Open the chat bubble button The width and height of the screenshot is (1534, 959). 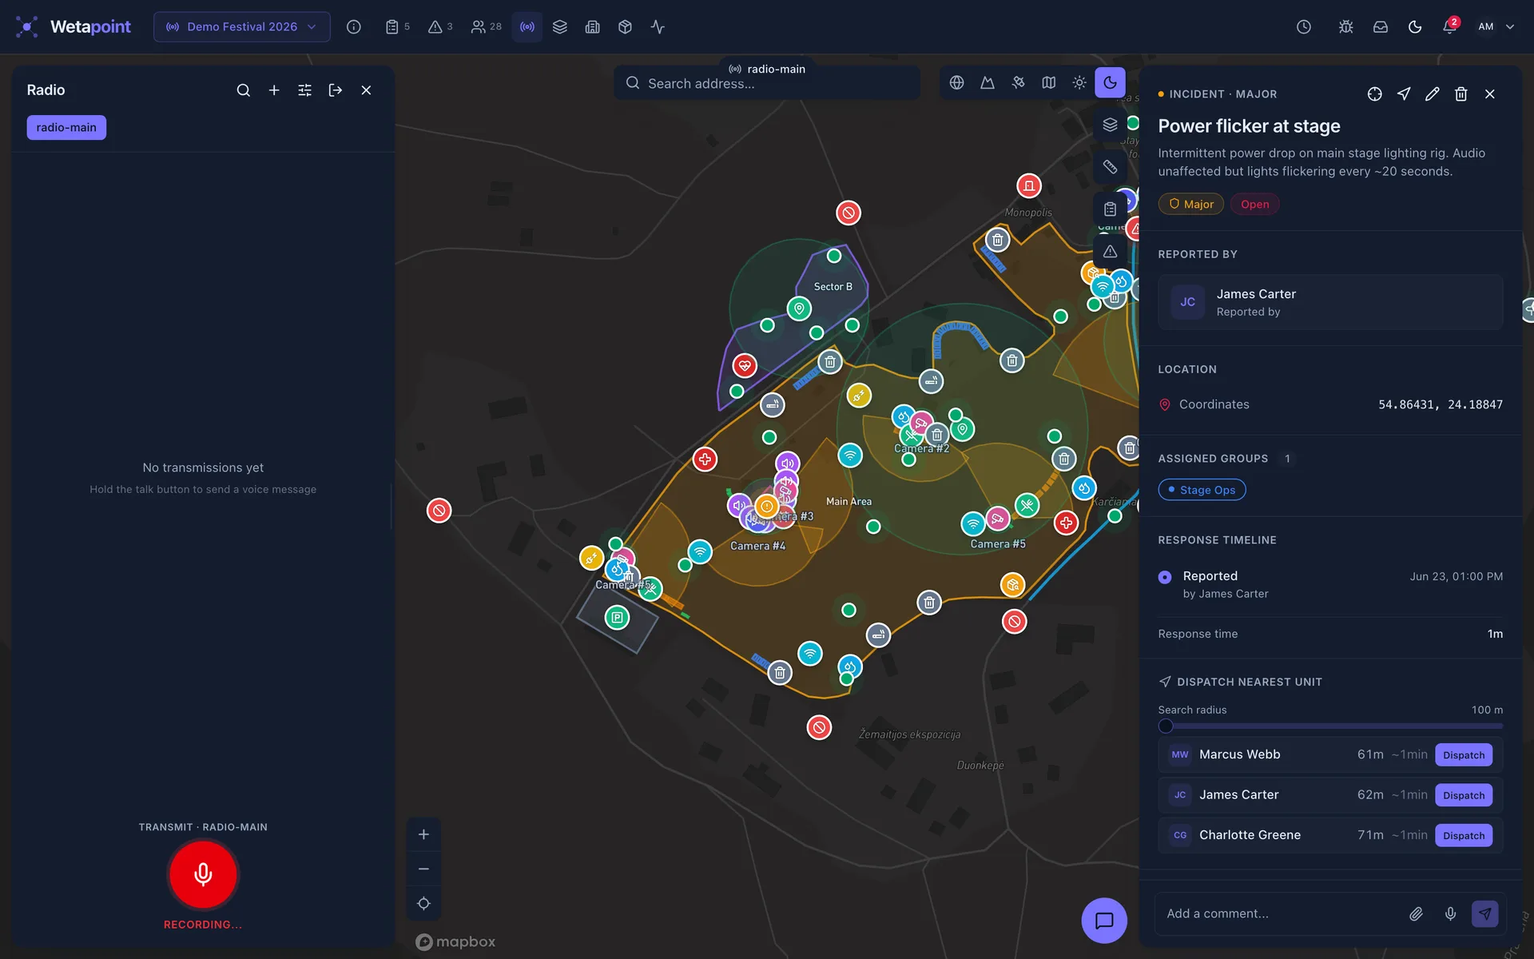(x=1104, y=921)
